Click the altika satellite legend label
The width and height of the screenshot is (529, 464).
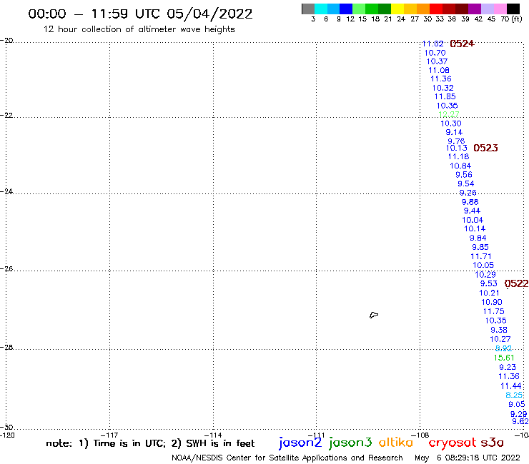[396, 443]
